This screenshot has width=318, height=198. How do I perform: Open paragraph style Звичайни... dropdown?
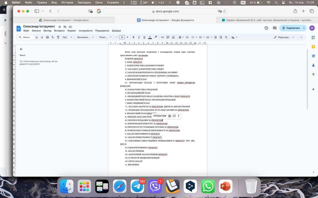point(85,37)
